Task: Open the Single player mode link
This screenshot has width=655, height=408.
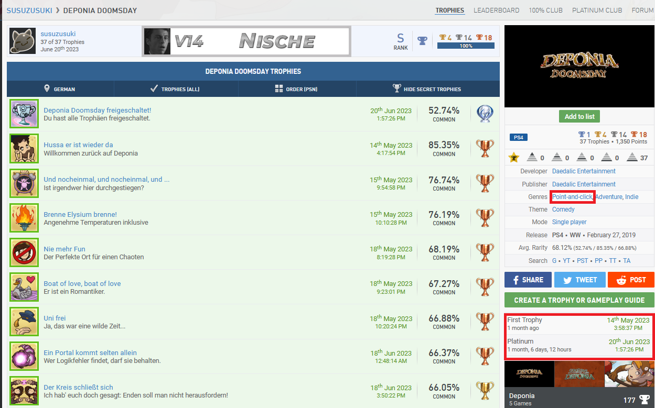Action: click(x=570, y=222)
